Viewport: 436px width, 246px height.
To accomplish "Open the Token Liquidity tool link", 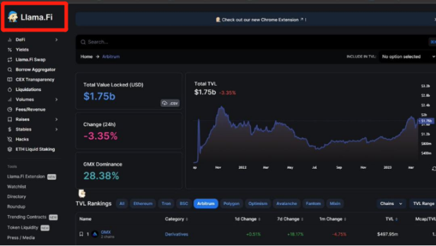I will click(22, 228).
